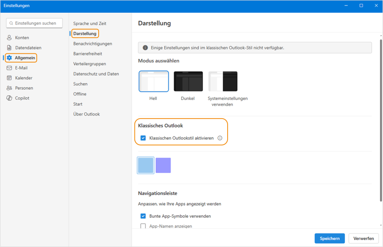Click the vertical scrollbar of settings pane
The height and width of the screenshot is (247, 383).
pyautogui.click(x=381, y=120)
